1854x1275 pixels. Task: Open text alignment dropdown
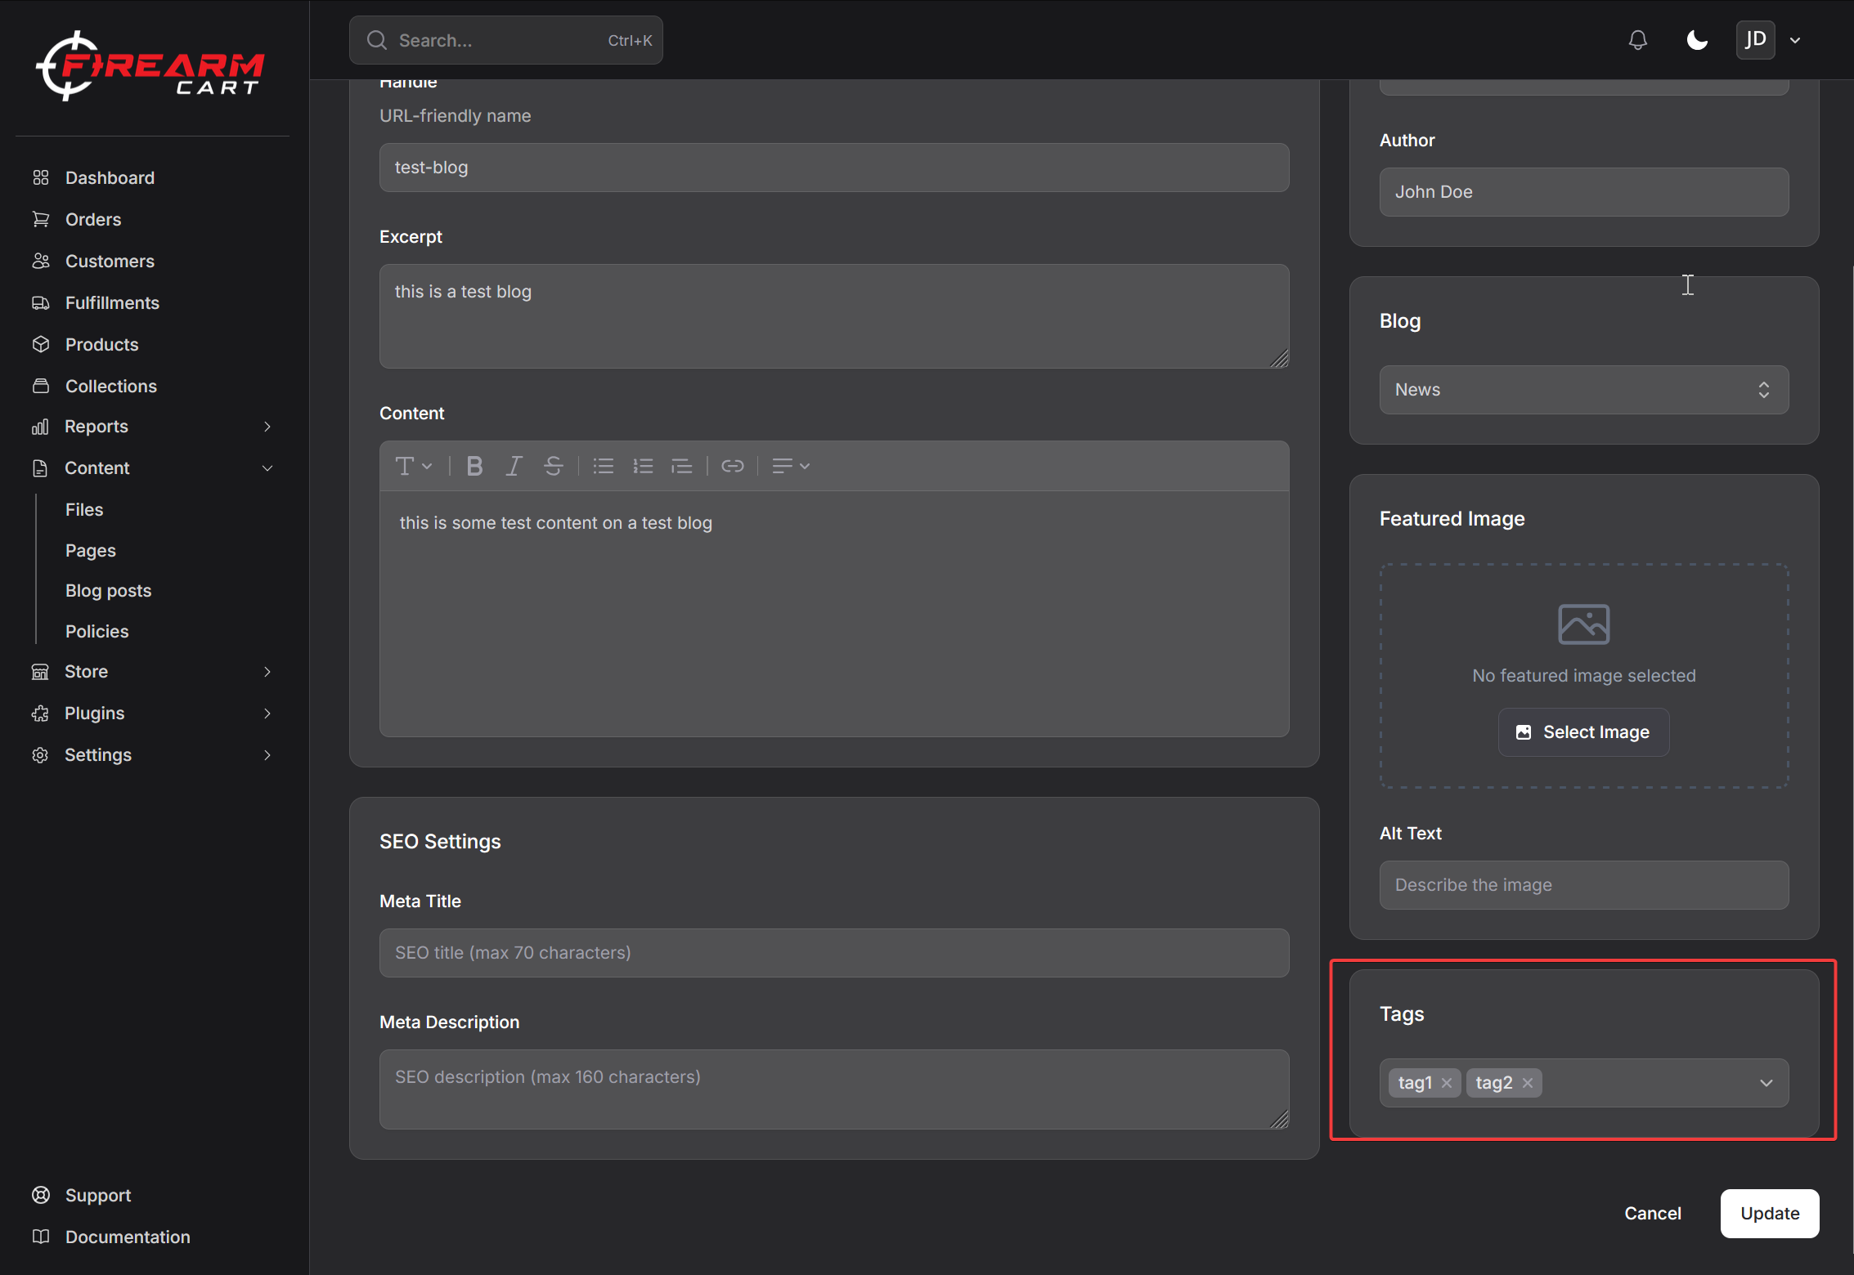(x=791, y=466)
